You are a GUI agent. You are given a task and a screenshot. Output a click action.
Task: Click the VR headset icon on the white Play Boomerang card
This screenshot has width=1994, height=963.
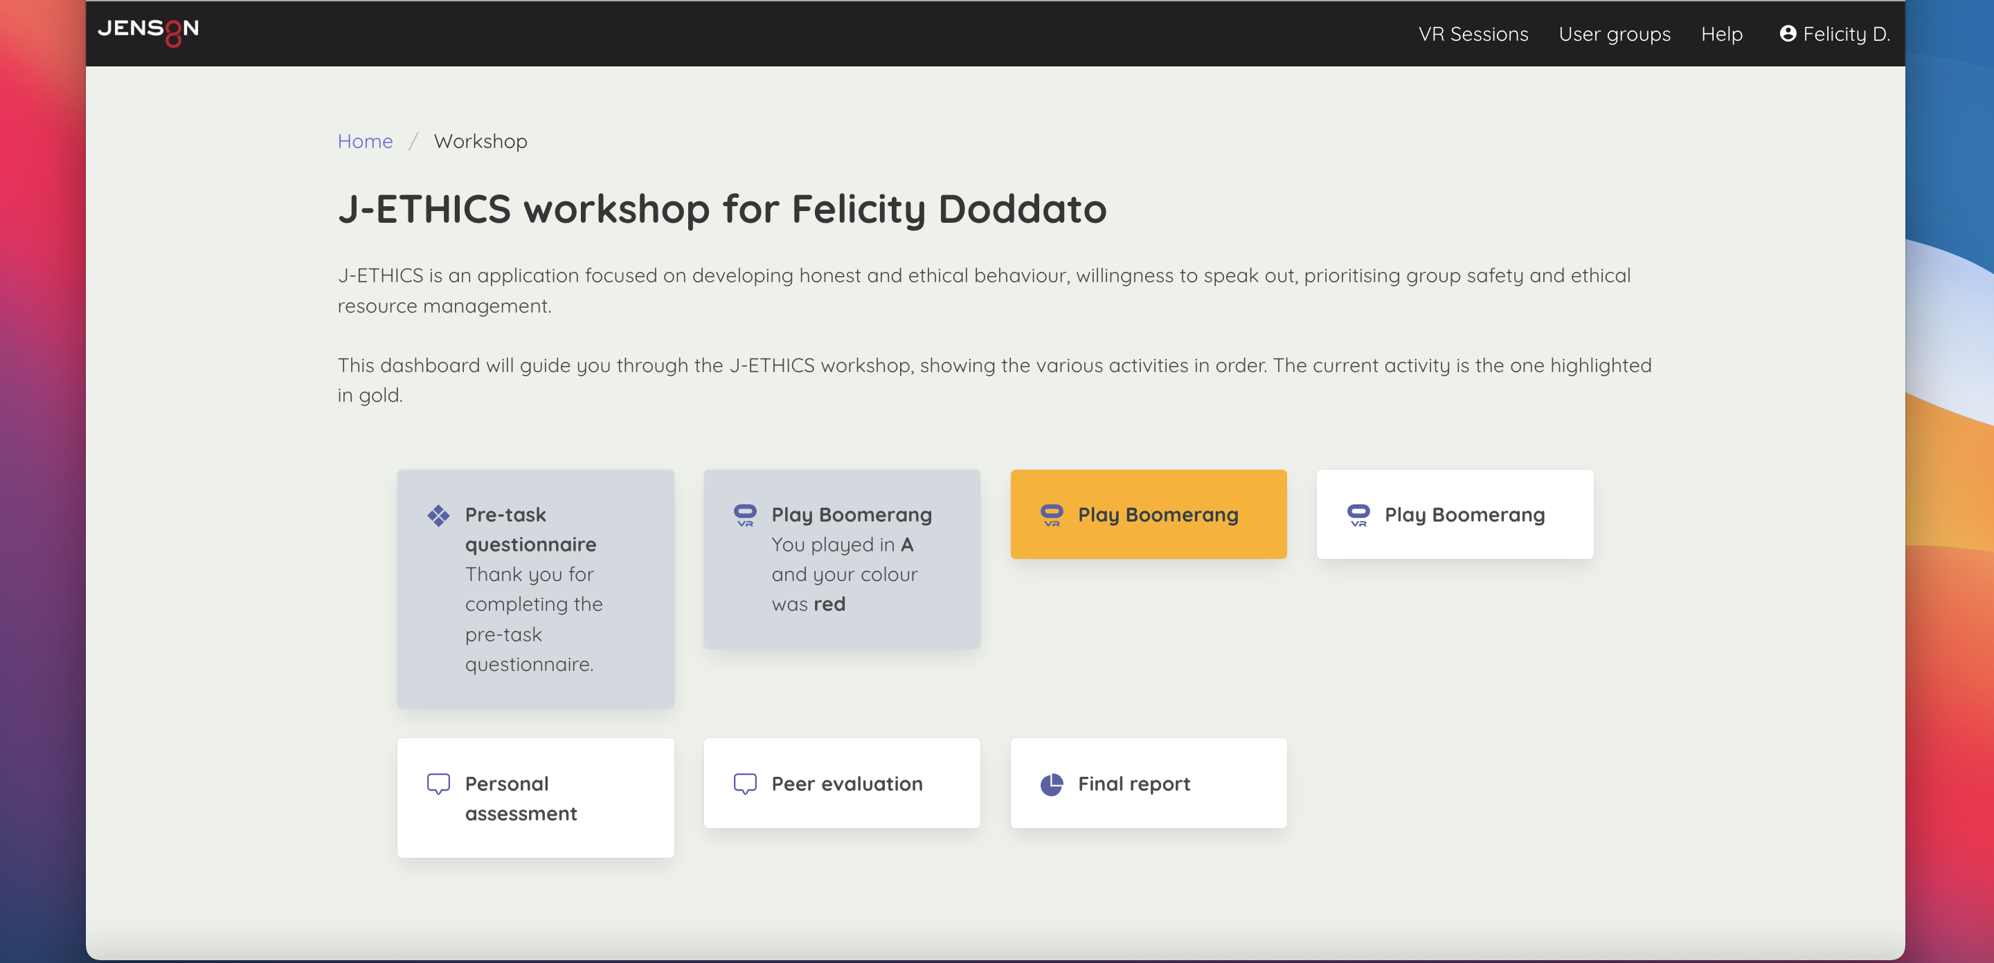[x=1358, y=515]
